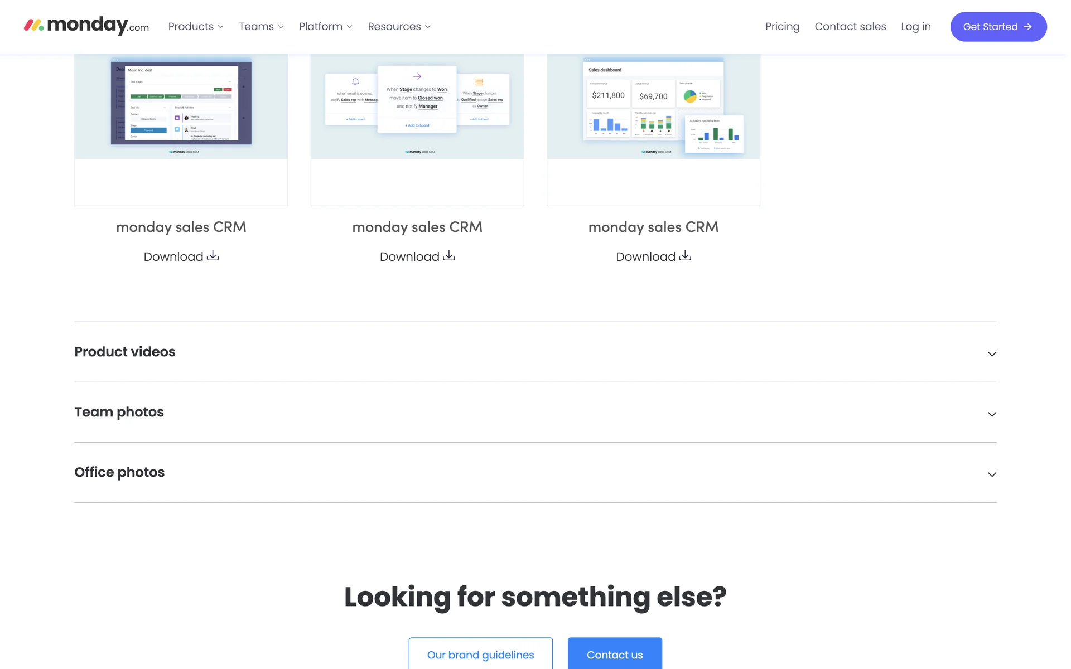Open the Platform dropdown menu
Viewport: 1071px width, 669px height.
pyautogui.click(x=326, y=27)
